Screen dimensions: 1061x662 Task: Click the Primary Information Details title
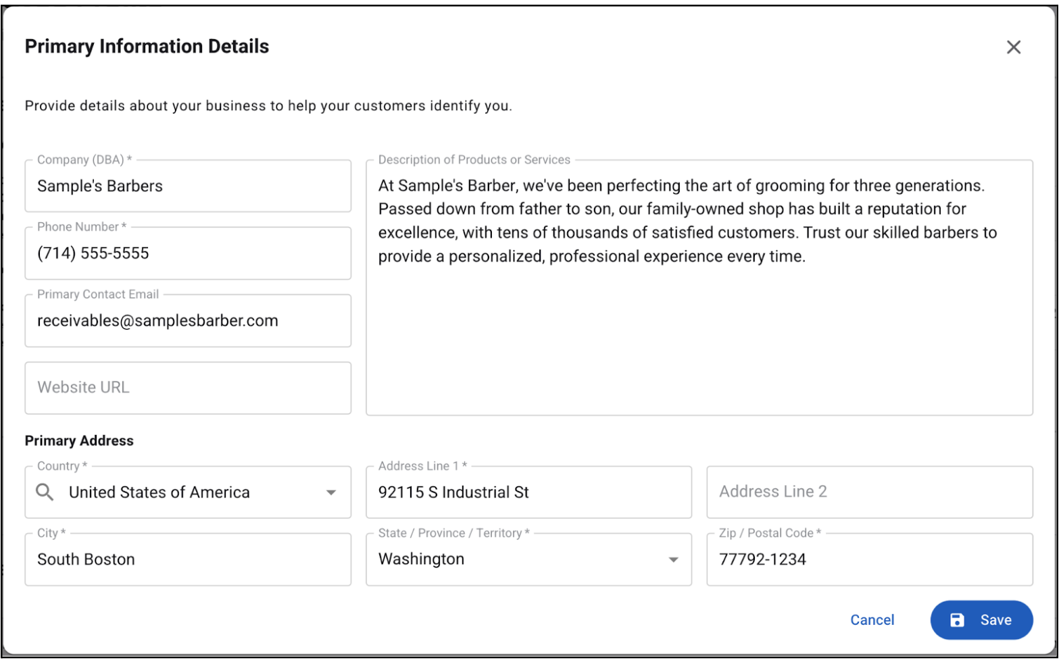coord(147,46)
